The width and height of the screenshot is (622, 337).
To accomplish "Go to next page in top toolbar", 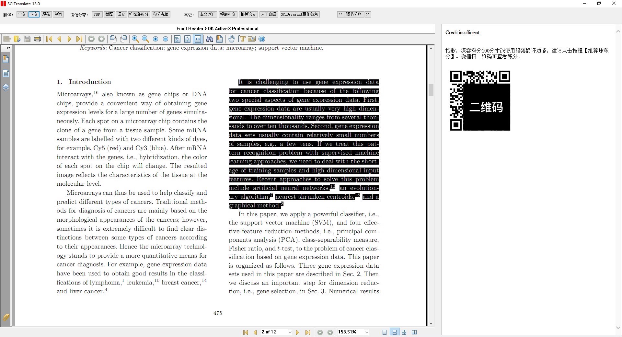I will (x=69, y=39).
